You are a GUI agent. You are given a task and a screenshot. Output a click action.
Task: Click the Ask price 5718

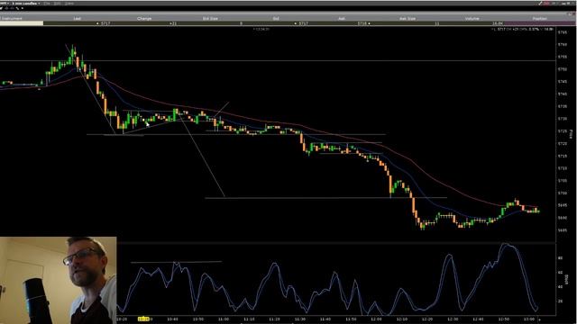362,23
